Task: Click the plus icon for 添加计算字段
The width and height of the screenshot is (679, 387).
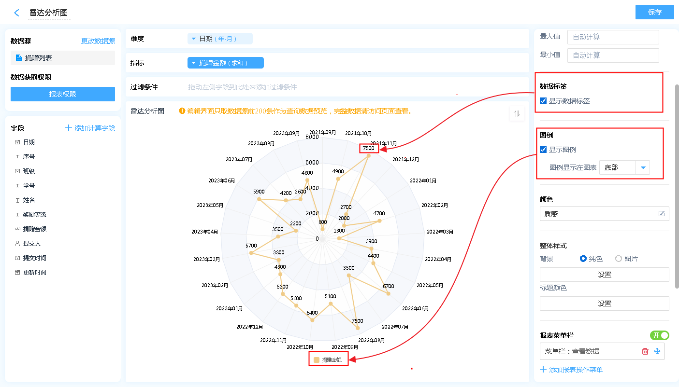Action: (x=69, y=128)
